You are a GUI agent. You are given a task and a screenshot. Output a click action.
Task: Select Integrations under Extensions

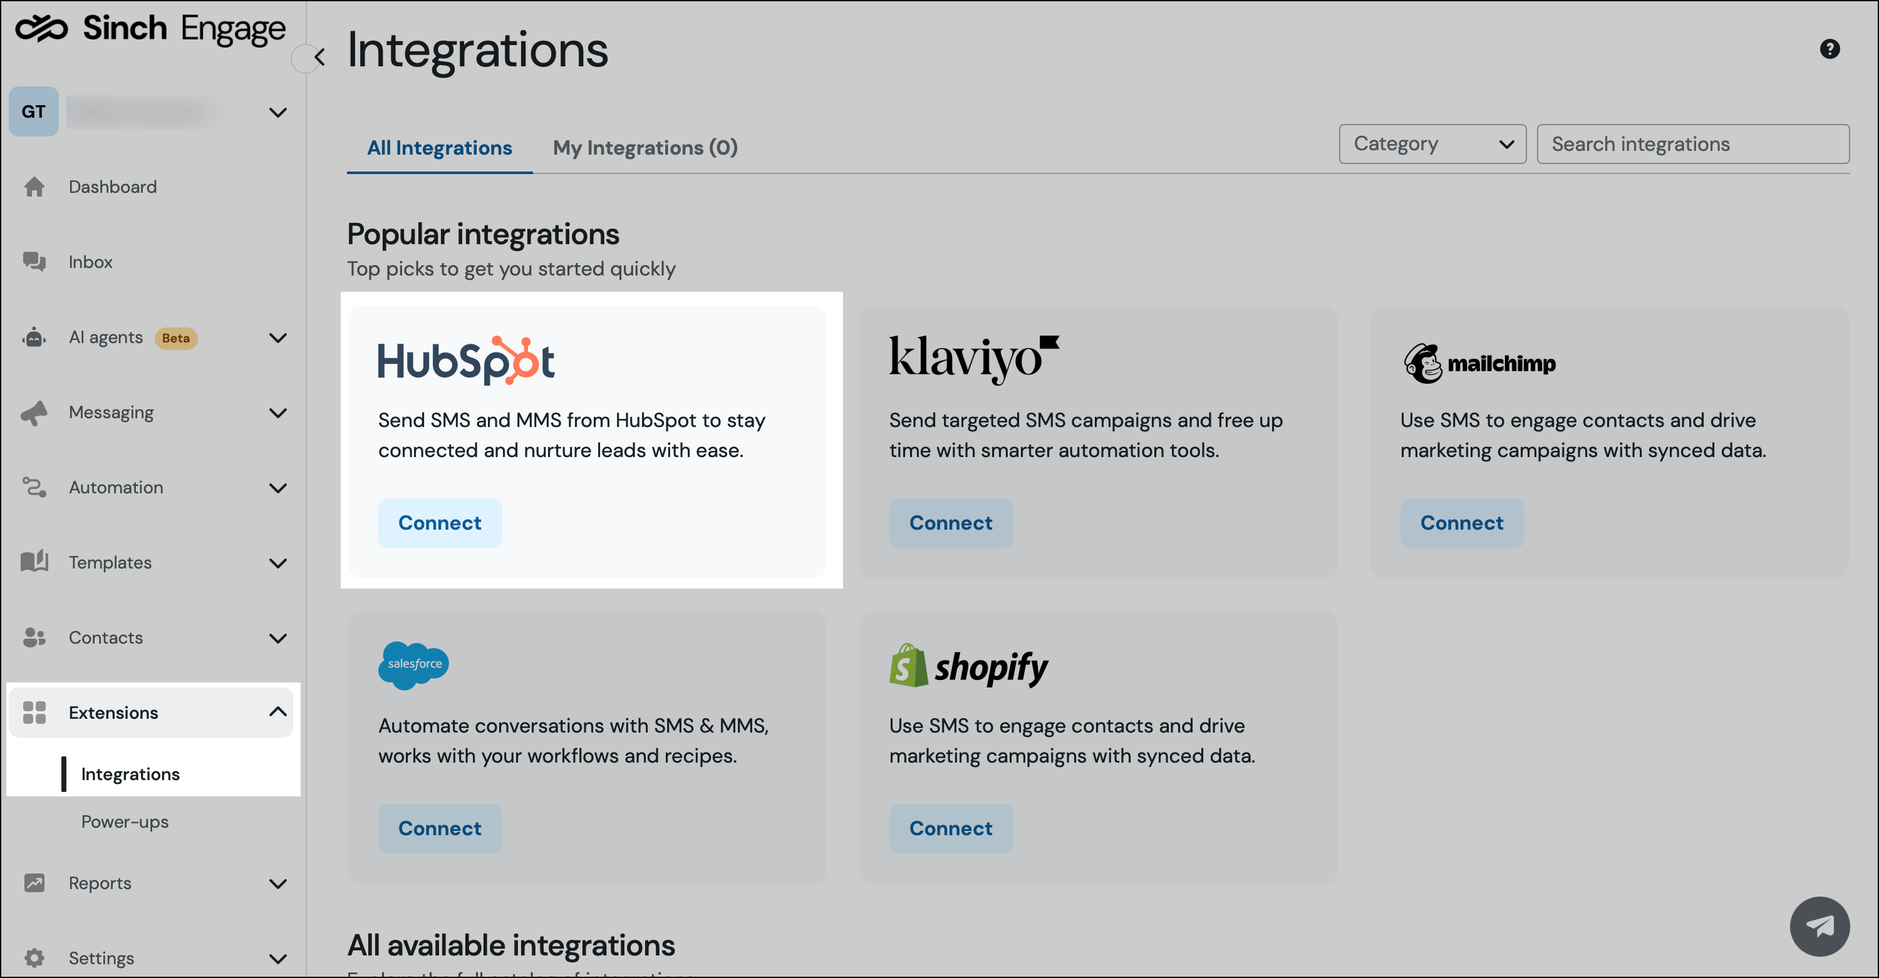[130, 774]
